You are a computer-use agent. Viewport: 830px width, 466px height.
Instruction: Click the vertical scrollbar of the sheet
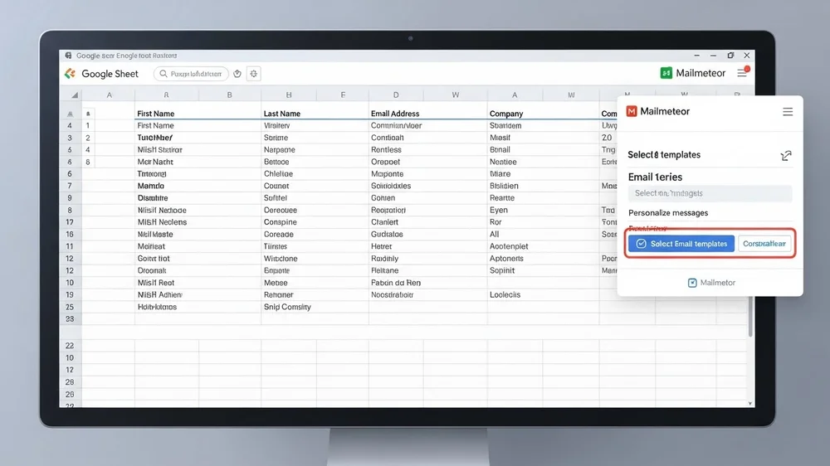click(750, 316)
